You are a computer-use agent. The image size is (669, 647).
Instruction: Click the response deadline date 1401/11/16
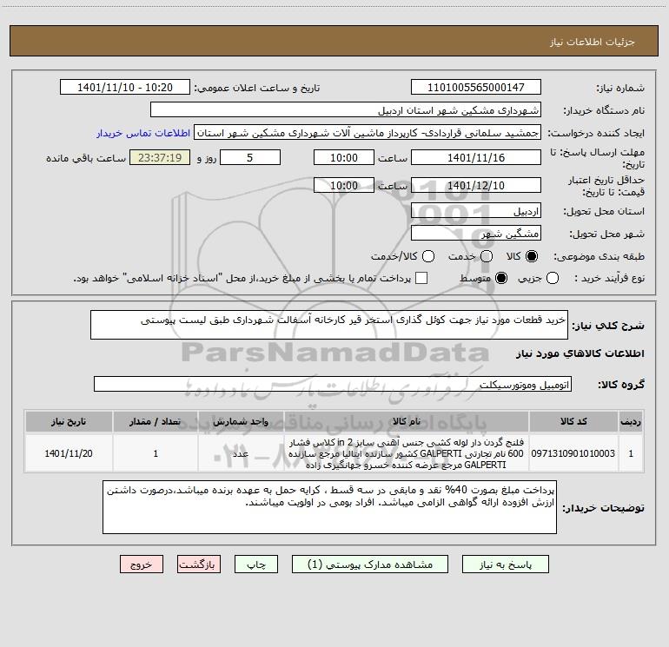click(476, 157)
